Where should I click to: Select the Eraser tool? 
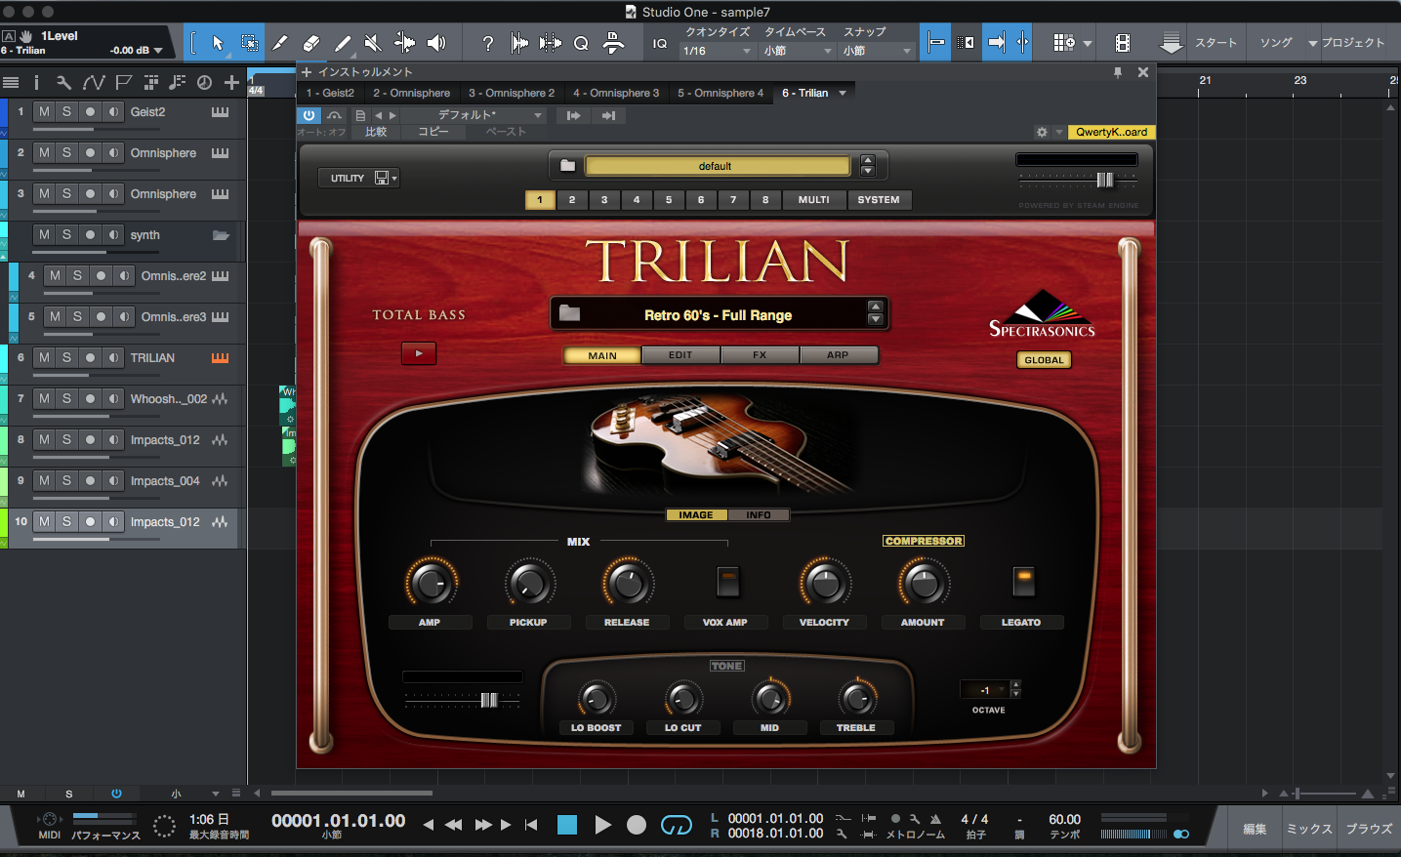tap(311, 42)
